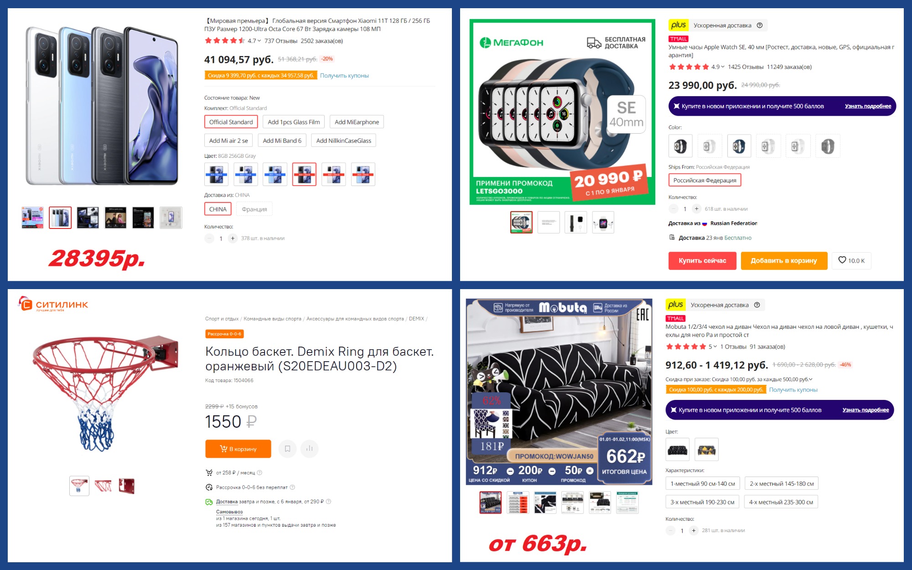
Task: Expand the 4.7 rating dropdown arrow for Xiaomi
Action: [259, 41]
